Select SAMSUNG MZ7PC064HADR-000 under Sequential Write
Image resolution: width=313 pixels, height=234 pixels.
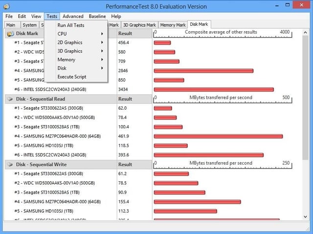pos(57,201)
